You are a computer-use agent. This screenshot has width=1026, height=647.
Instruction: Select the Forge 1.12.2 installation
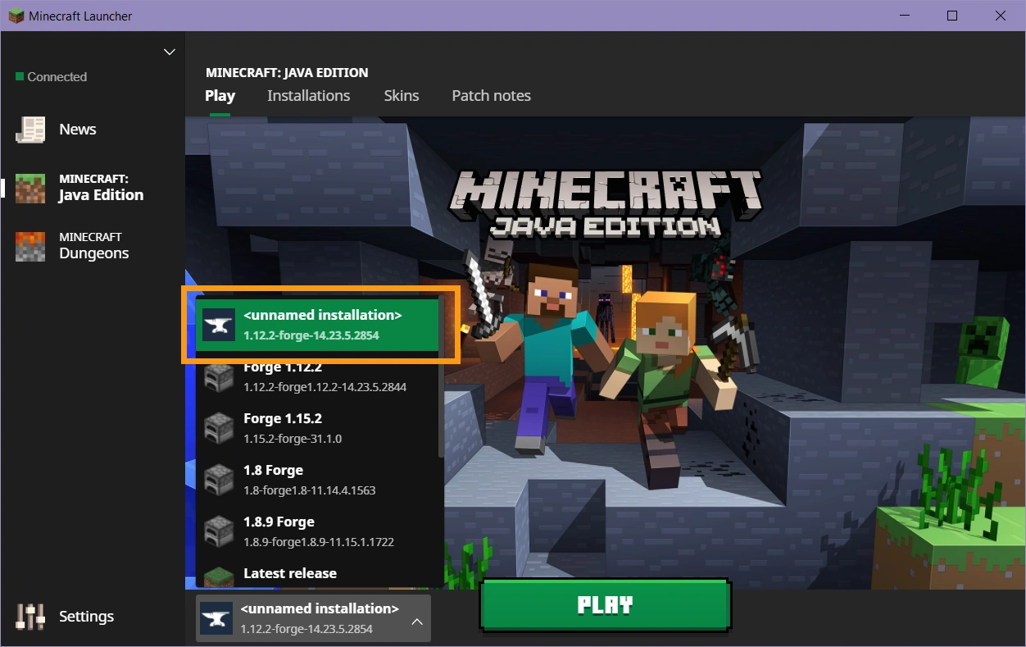pos(317,376)
